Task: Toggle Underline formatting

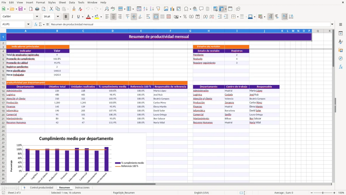Action: coord(78,17)
